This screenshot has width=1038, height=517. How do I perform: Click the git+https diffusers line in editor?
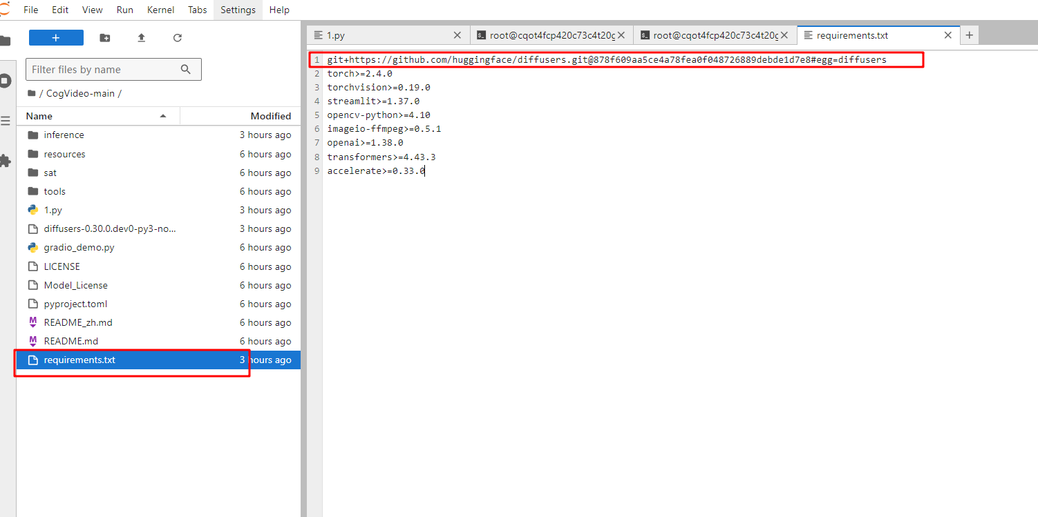[x=607, y=60]
